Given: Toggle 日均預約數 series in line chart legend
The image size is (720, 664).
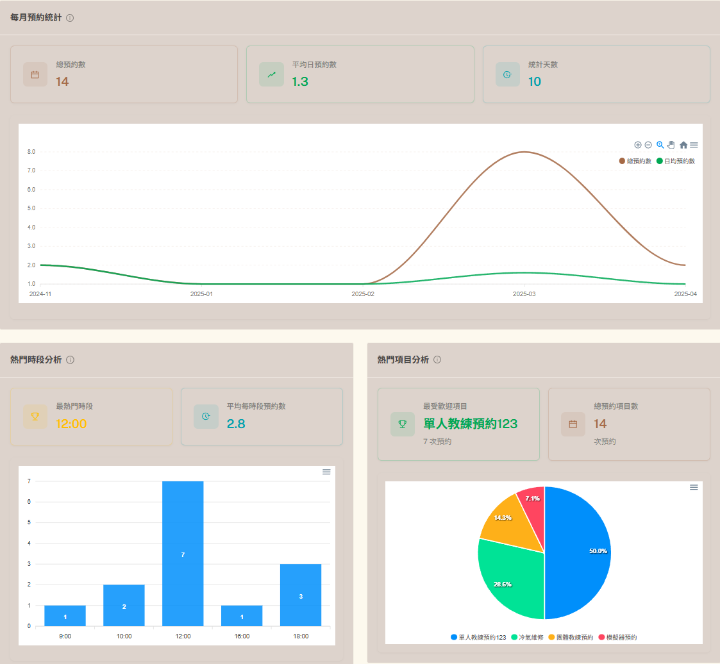Looking at the screenshot, I should click(676, 161).
